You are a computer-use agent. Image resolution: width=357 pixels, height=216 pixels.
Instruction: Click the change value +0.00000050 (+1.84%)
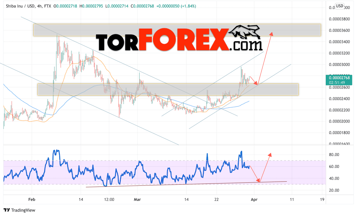pyautogui.click(x=176, y=6)
